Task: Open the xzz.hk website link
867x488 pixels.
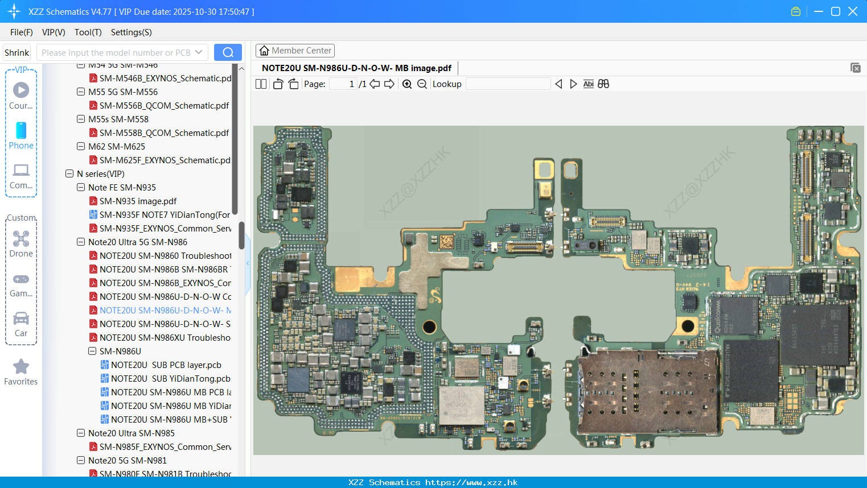Action: click(471, 482)
